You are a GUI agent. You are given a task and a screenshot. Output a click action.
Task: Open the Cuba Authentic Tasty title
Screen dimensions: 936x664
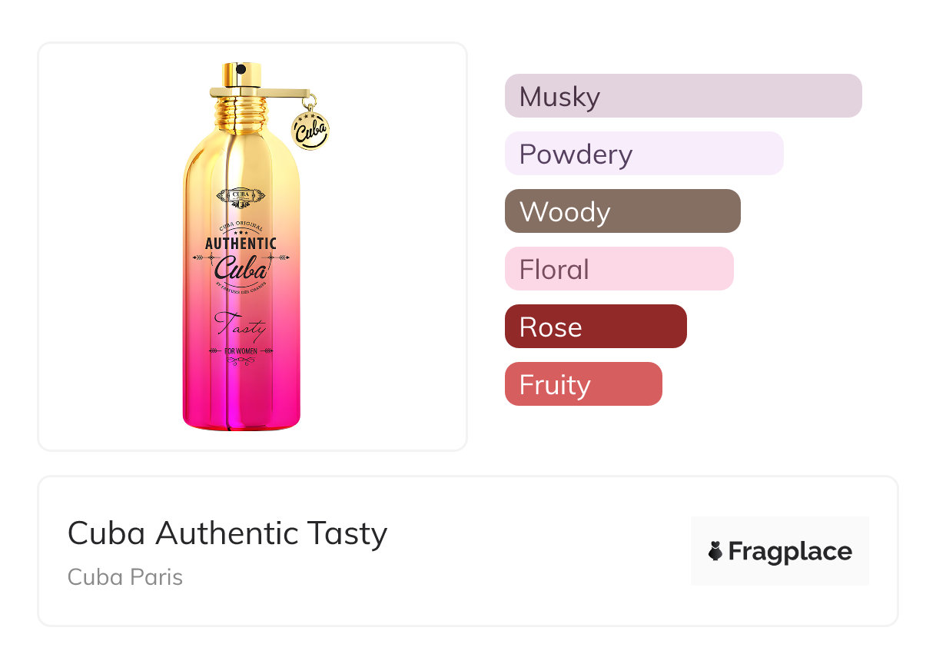click(227, 533)
